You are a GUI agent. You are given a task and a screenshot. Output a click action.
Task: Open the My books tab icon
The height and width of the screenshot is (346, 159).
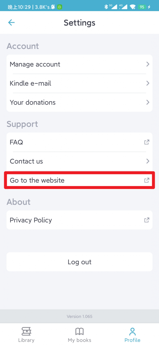pyautogui.click(x=80, y=331)
